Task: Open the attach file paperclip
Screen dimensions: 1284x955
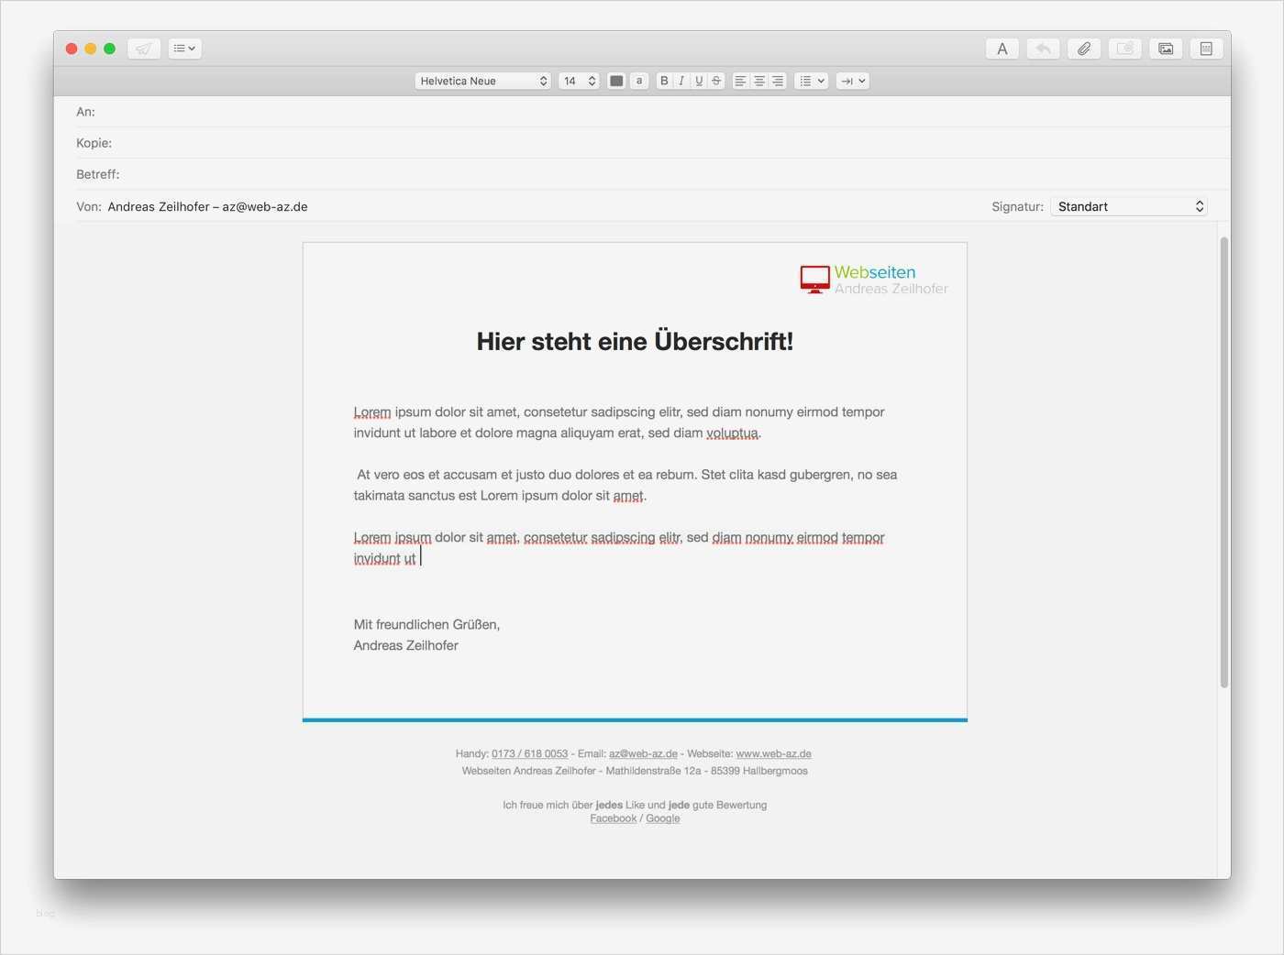Action: click(x=1083, y=49)
